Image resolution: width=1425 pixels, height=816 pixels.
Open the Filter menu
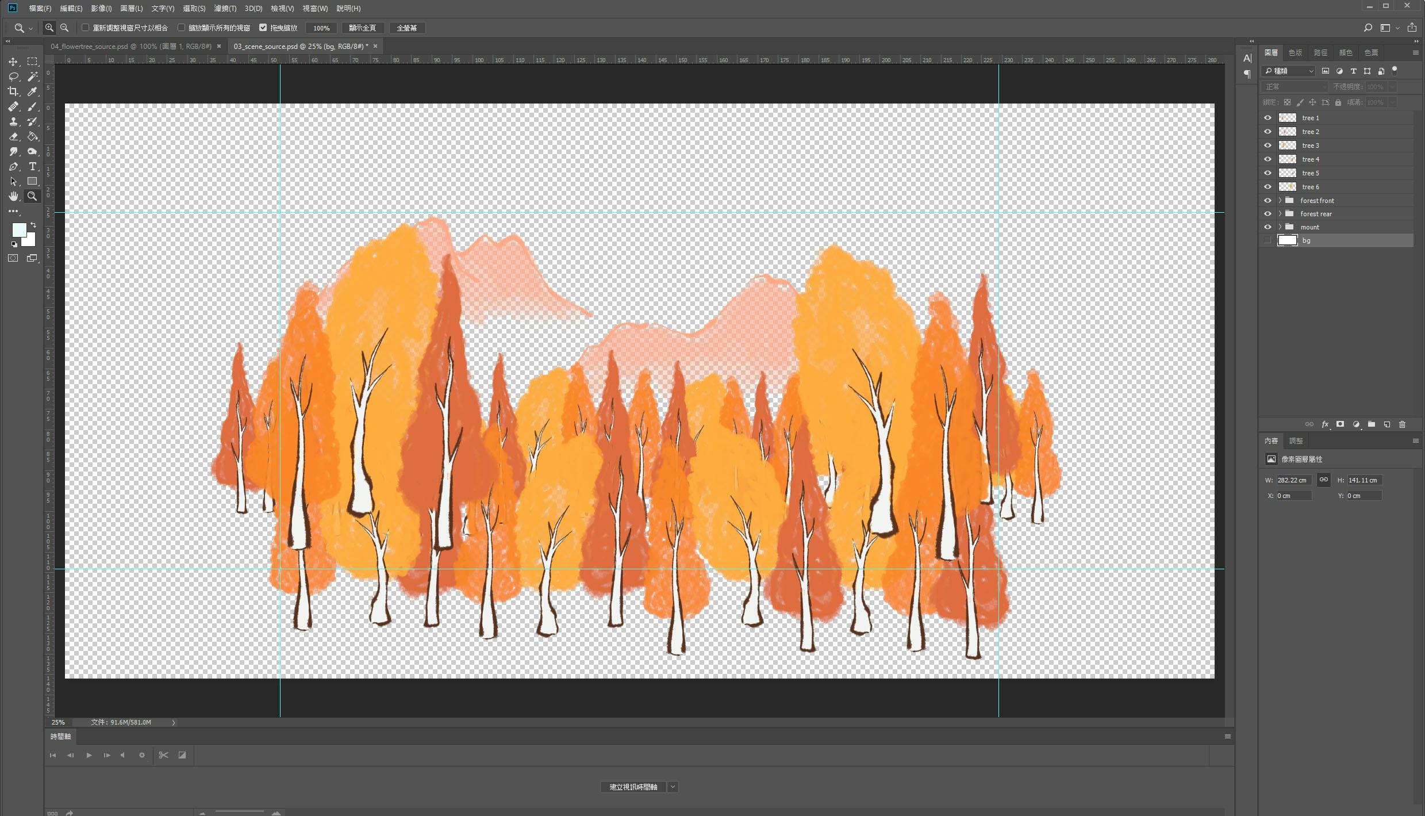225,9
